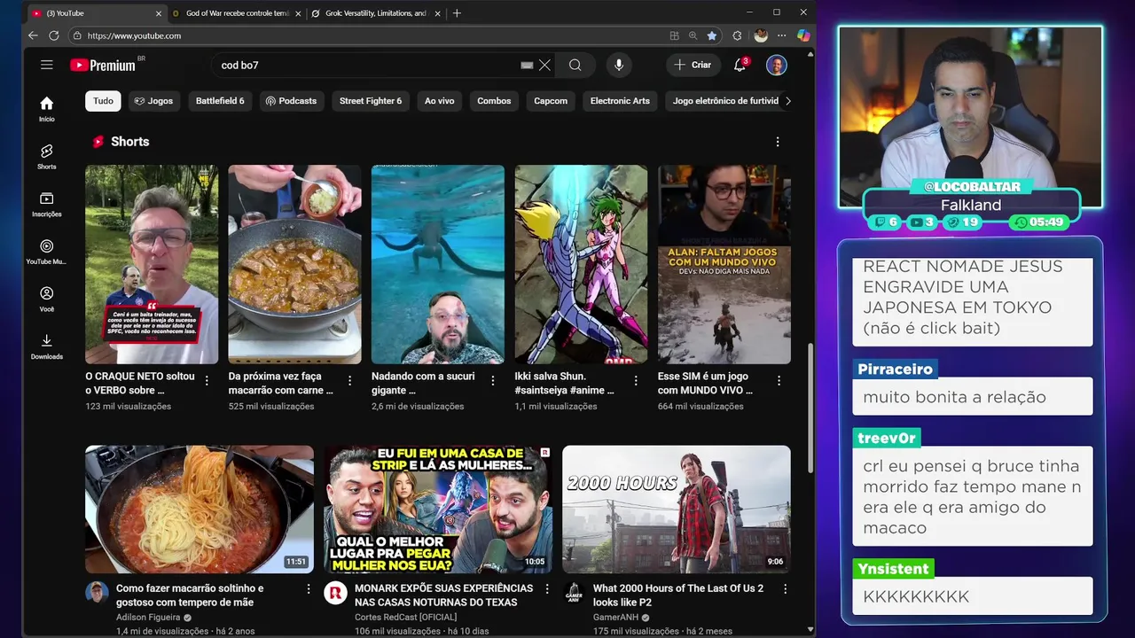This screenshot has height=638, width=1135.
Task: Open options for Ikki salva Shun short
Action: 636,380
